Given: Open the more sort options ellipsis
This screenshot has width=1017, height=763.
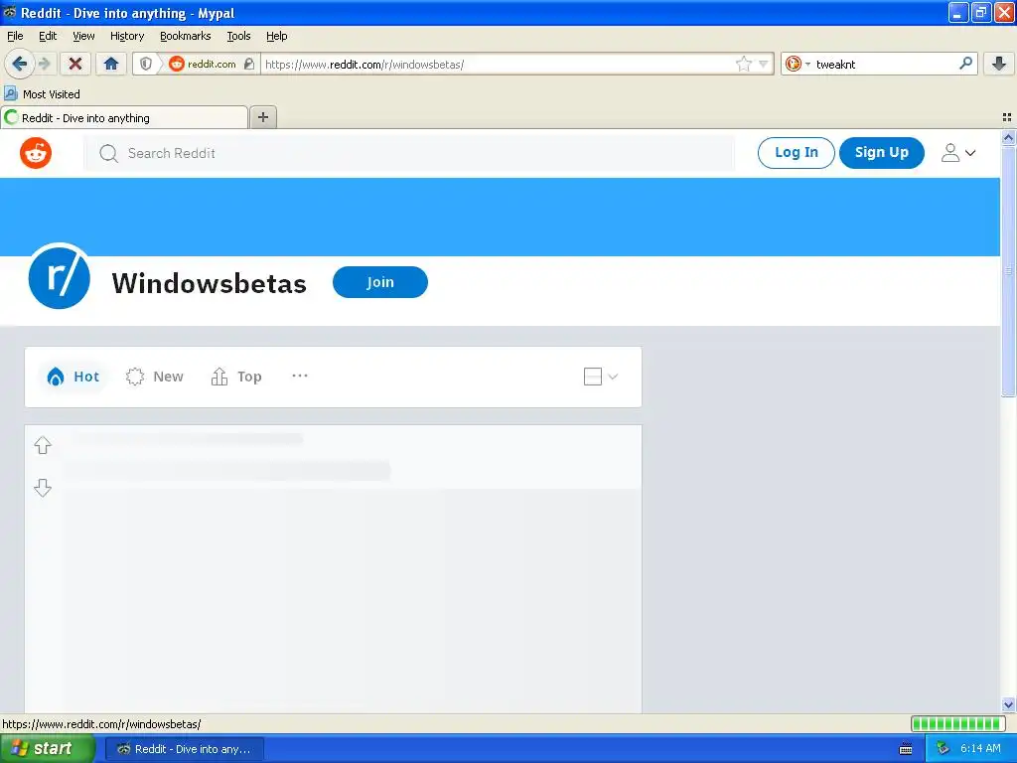Looking at the screenshot, I should point(300,376).
